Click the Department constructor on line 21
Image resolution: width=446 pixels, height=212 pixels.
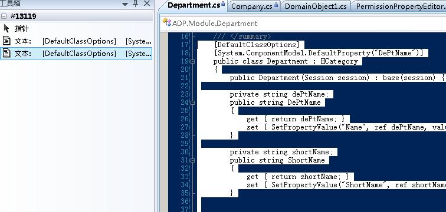click(x=337, y=78)
